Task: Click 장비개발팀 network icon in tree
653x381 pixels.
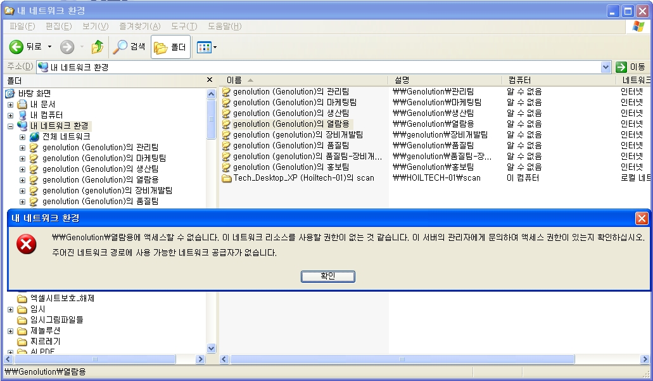Action: [34, 191]
